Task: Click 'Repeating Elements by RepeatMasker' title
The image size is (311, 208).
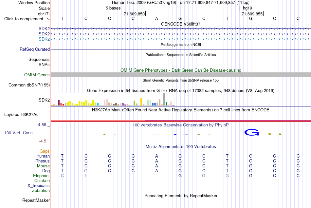Action: (181, 196)
